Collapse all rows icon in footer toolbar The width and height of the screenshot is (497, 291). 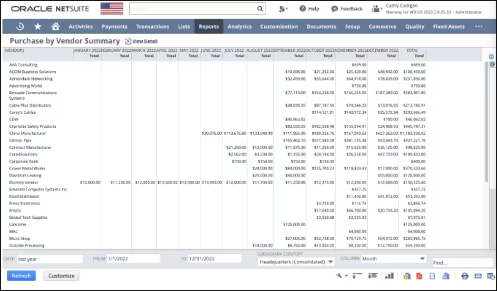coord(357,276)
